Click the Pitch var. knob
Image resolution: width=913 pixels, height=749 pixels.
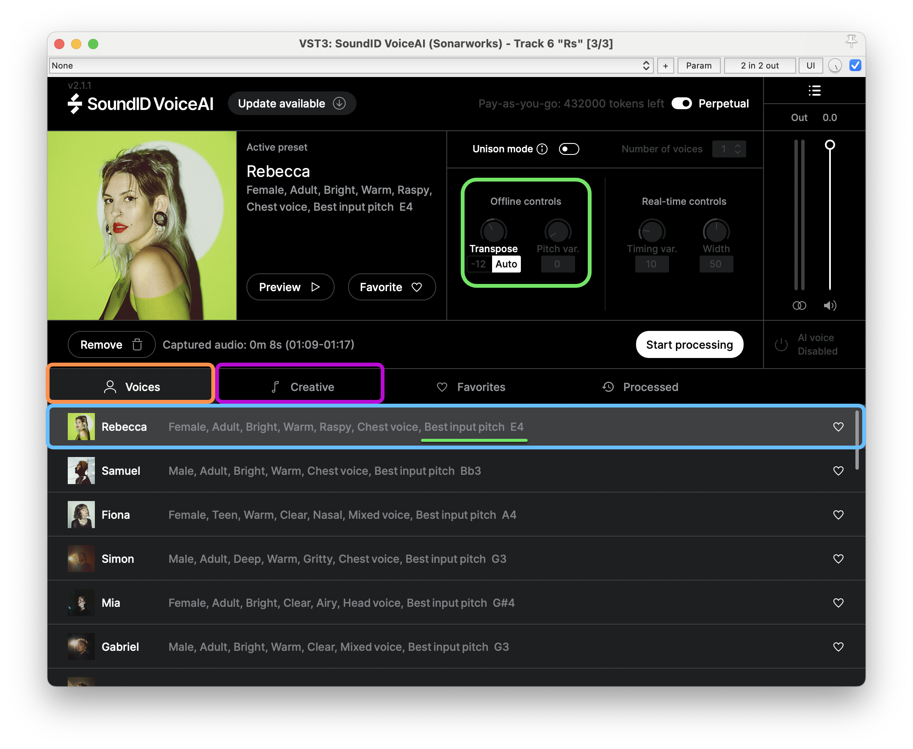tap(557, 231)
